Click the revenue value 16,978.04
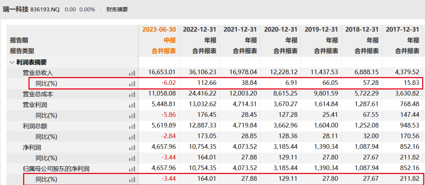Viewport: 425px width, 185px height. 244,72
